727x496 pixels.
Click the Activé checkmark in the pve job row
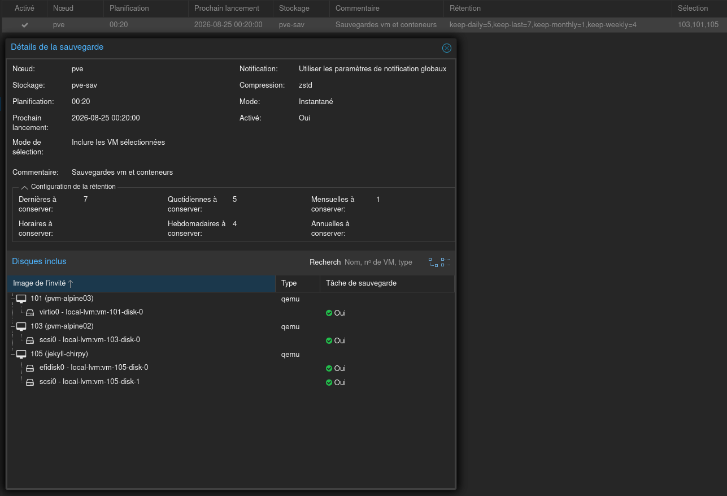click(25, 25)
